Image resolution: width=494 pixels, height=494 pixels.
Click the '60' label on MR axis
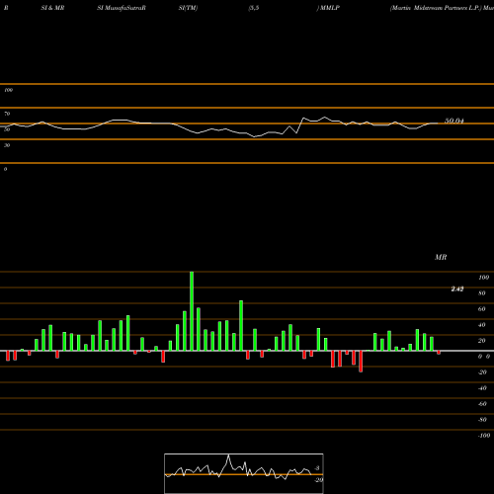pyautogui.click(x=482, y=309)
